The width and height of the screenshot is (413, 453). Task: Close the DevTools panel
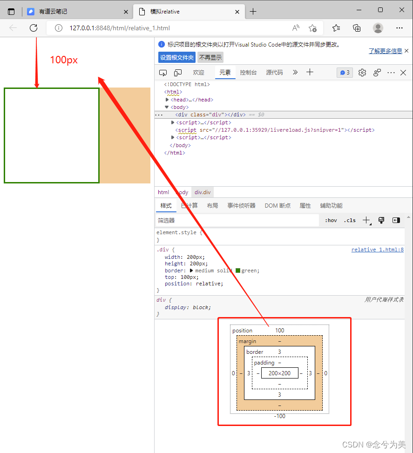(x=403, y=73)
